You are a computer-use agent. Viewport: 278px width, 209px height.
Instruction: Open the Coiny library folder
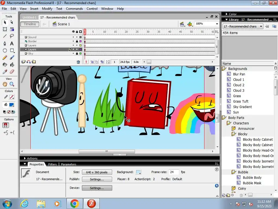pyautogui.click(x=233, y=188)
